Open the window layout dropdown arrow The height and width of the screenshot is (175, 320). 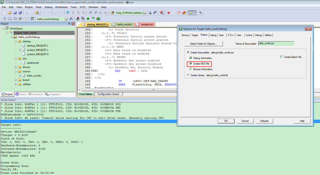[x=194, y=13]
